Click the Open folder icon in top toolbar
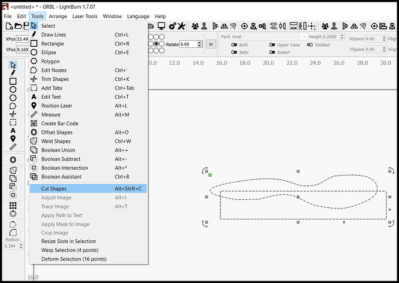 click(x=18, y=26)
